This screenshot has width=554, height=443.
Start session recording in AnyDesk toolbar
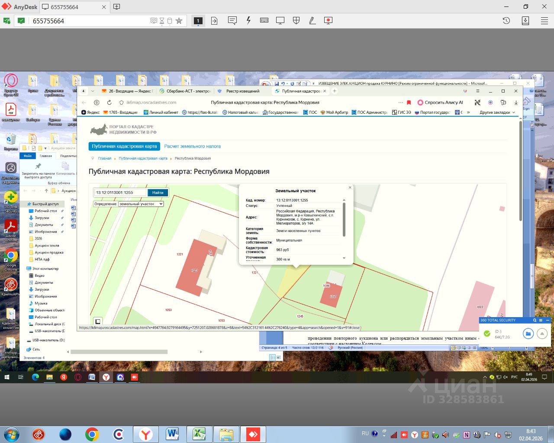[x=328, y=20]
